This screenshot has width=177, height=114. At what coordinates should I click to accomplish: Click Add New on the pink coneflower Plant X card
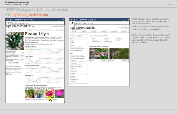click(x=104, y=61)
